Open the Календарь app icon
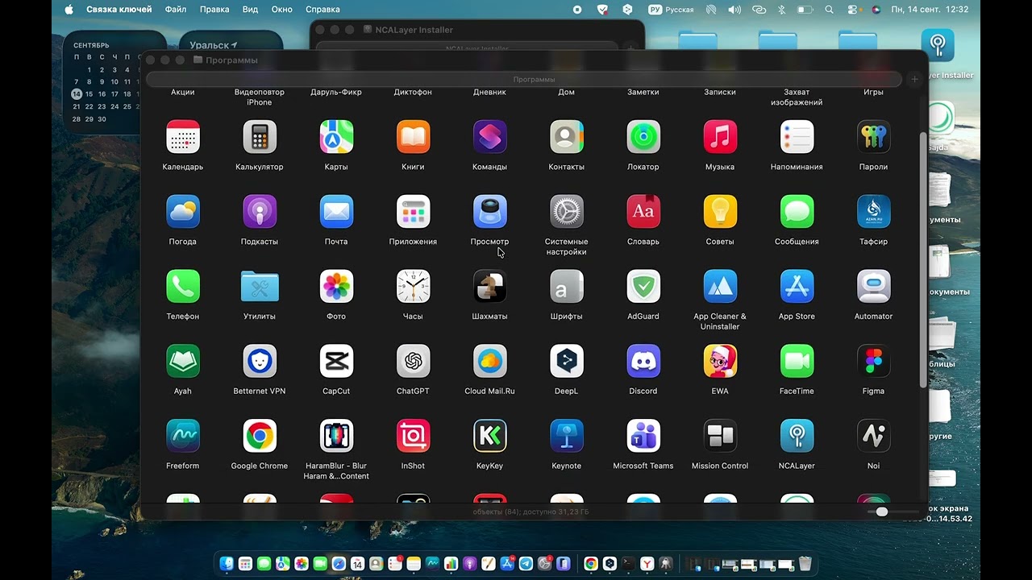This screenshot has height=580, width=1032. [x=183, y=137]
